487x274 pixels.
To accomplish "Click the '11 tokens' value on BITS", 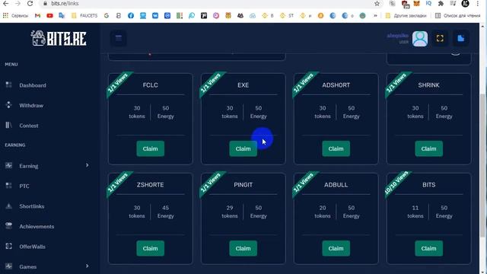I will (x=415, y=212).
